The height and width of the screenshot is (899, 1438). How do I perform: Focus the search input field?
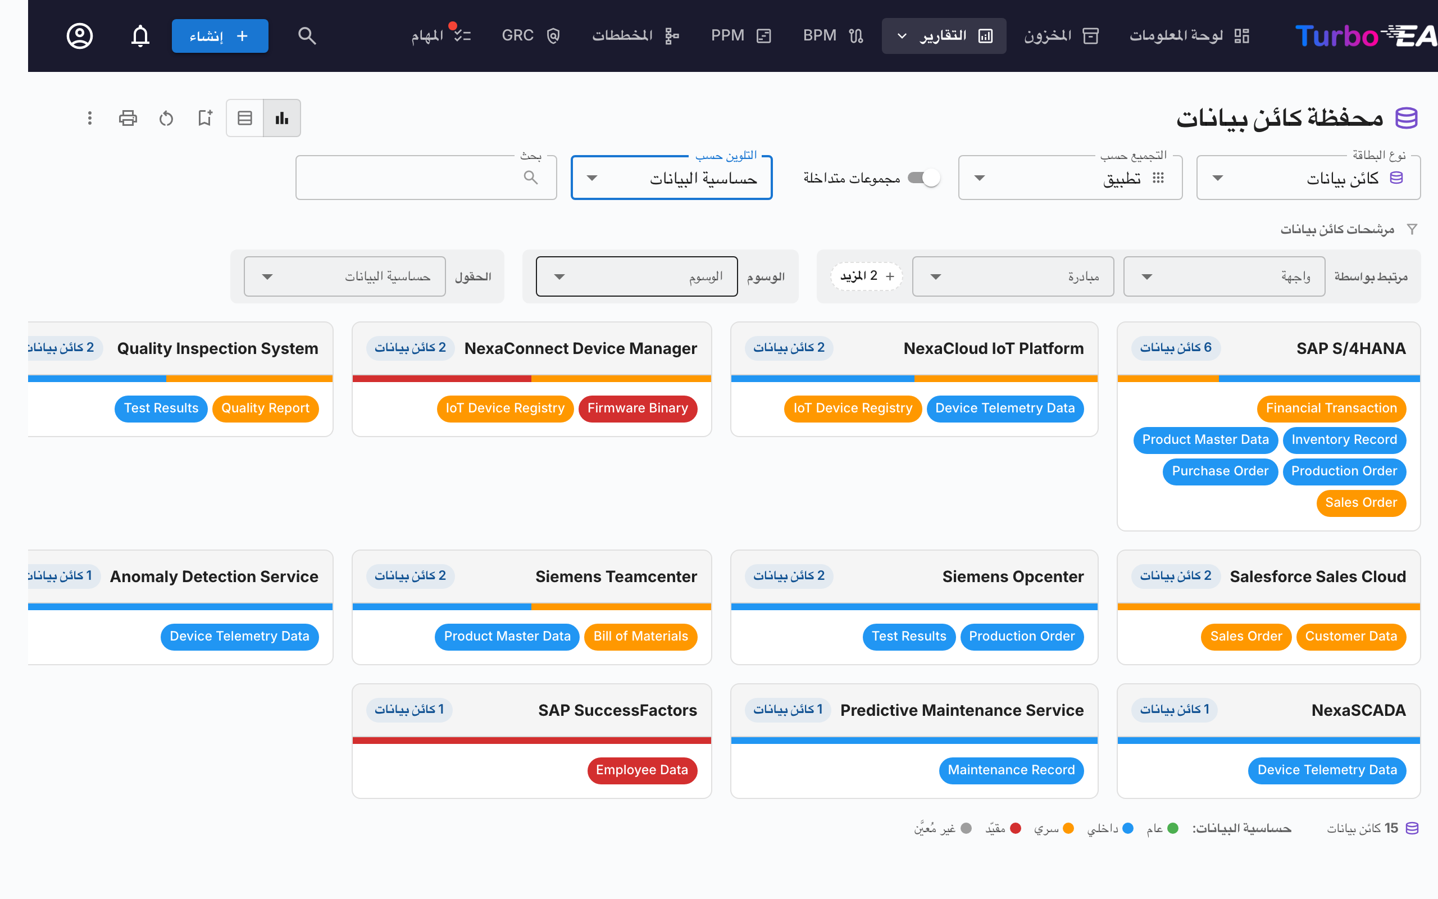pos(426,178)
